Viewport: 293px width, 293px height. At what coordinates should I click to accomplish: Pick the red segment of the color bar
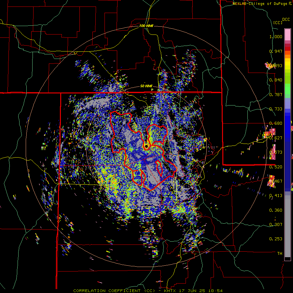click(x=287, y=49)
